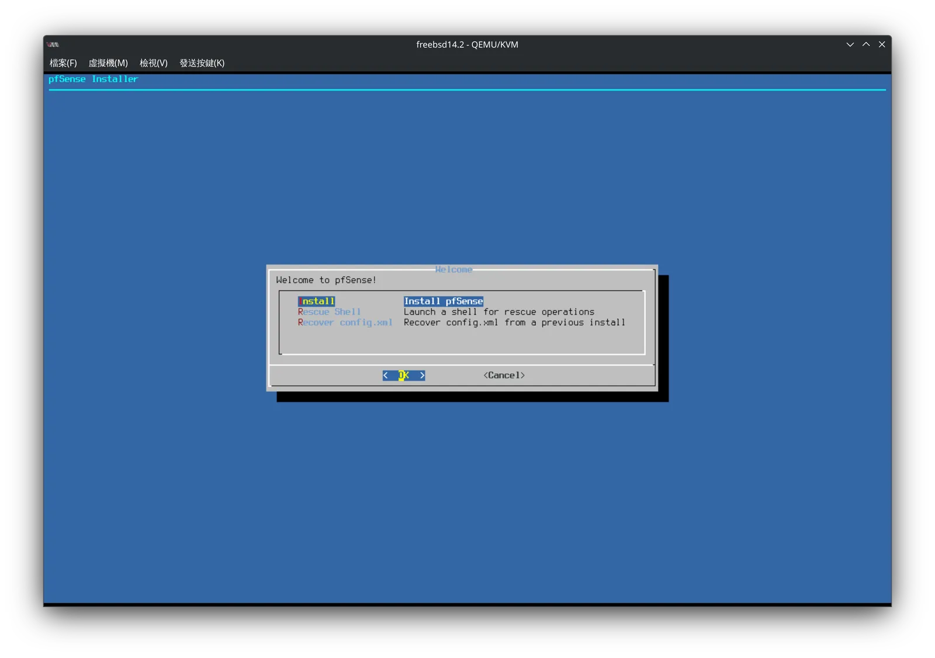Image resolution: width=935 pixels, height=658 pixels.
Task: Maximize the freebsd14.2 window
Action: point(866,44)
